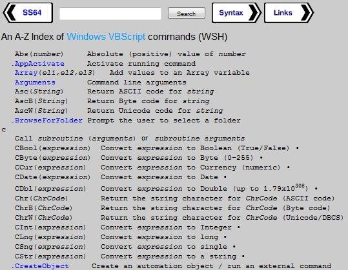Click 'Convert expression to long' description

point(159,237)
